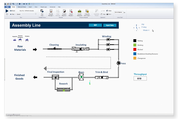Click the Reset icon in the quick access toolbar
This screenshot has height=119, width=178.
(x=24, y=4)
